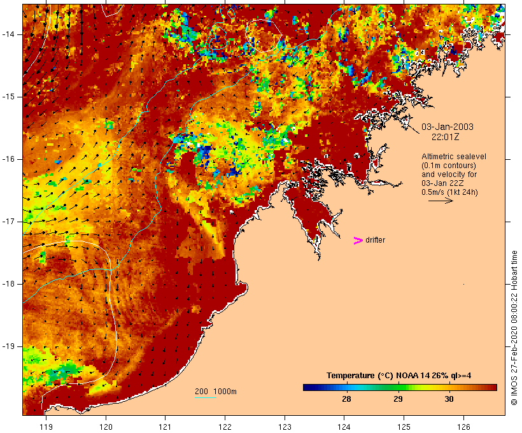Viewport: 522px width, 433px height.
Task: Click the magenta drifter marker symbol
Action: [x=358, y=241]
